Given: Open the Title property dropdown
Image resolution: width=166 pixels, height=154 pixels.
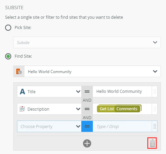Looking at the screenshot, I should point(49,92).
